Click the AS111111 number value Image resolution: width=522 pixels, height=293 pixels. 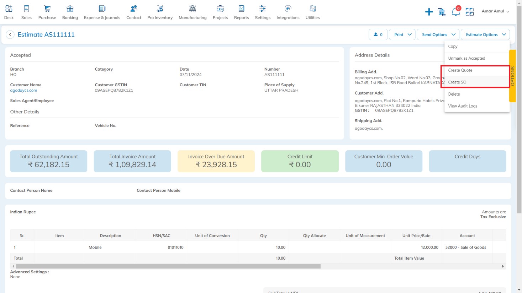[x=274, y=75]
